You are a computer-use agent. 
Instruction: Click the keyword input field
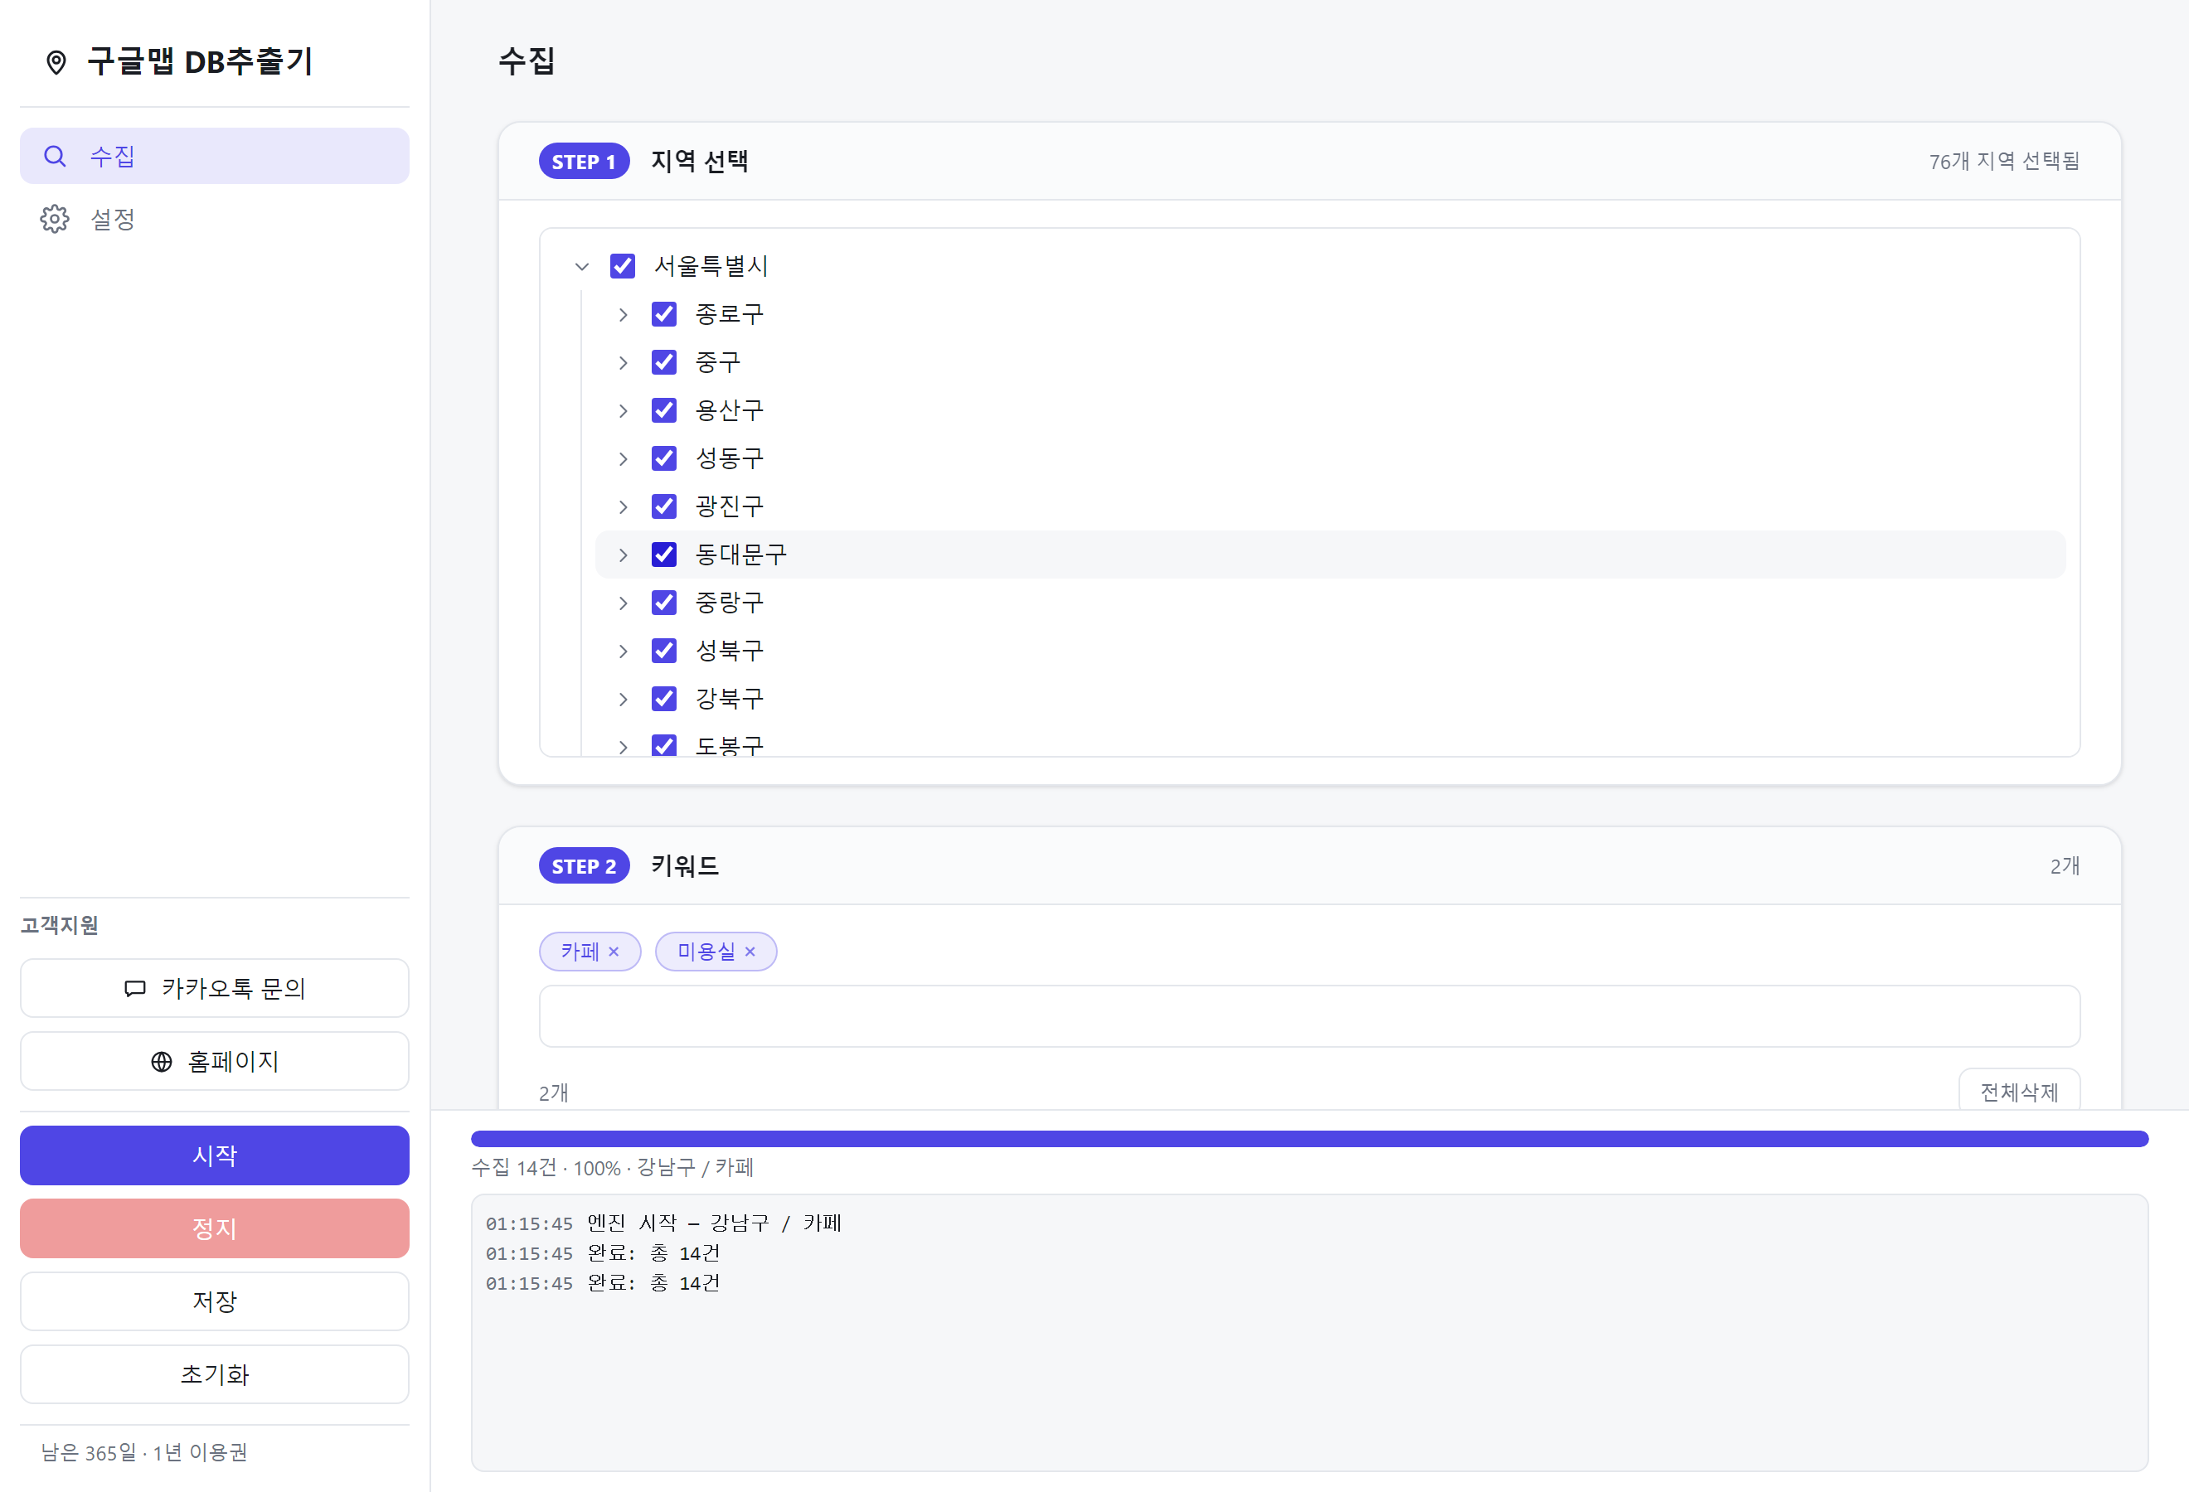pyautogui.click(x=1309, y=1016)
